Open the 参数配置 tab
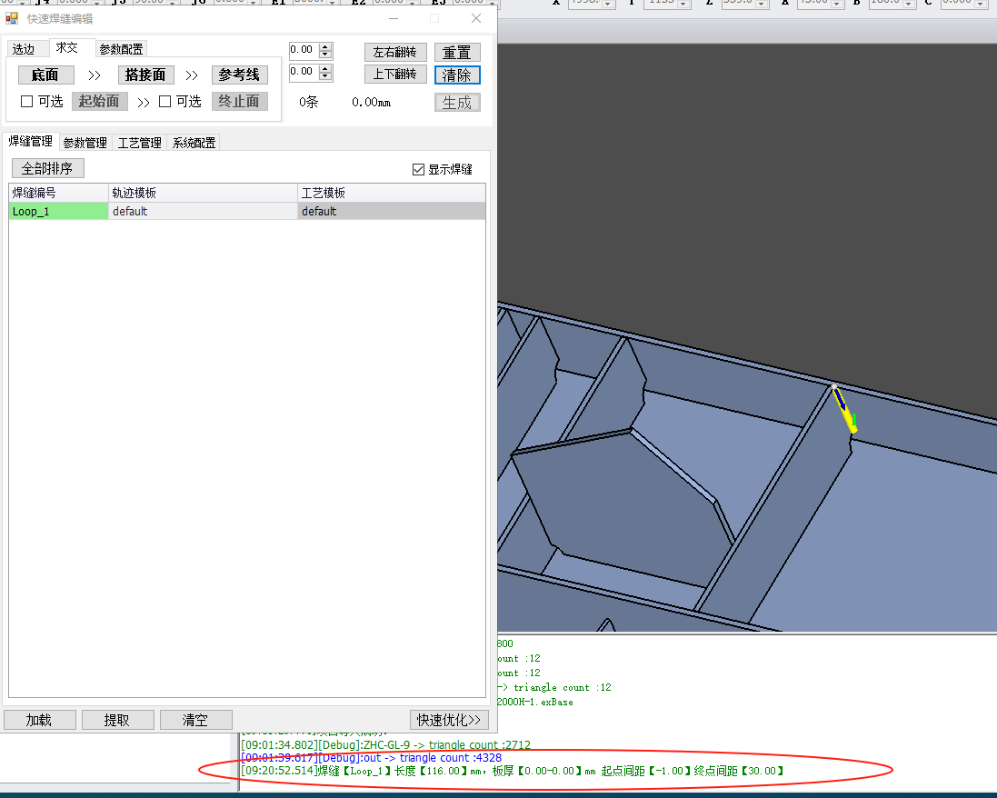This screenshot has height=798, width=997. click(x=122, y=49)
